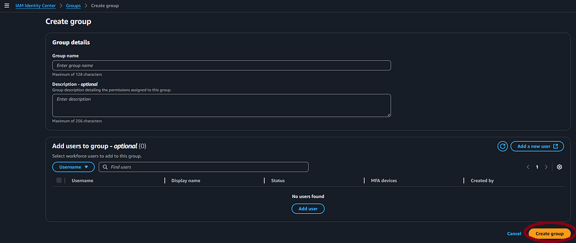Cancel group creation
Image resolution: width=576 pixels, height=243 pixels.
coord(514,234)
